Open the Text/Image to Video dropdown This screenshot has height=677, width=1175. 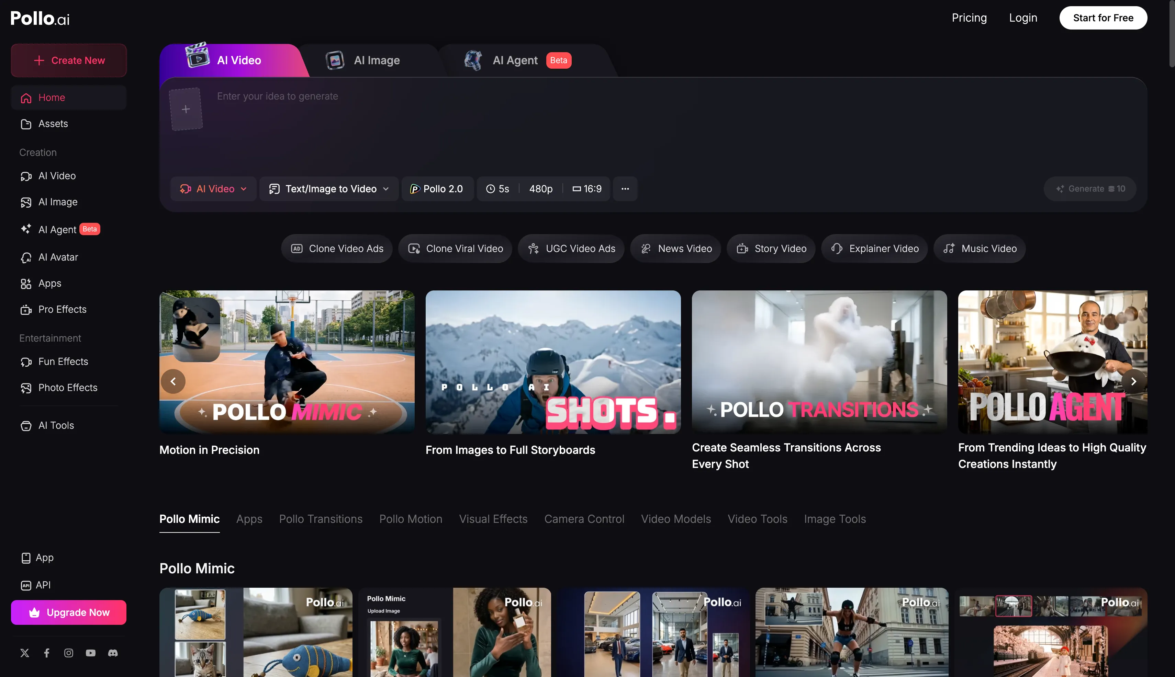(329, 189)
